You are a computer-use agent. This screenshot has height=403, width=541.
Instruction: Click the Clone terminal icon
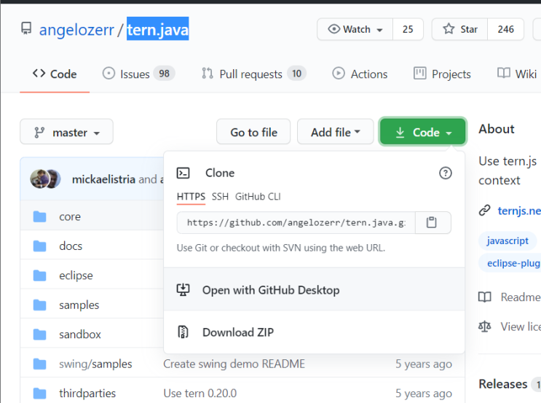click(x=183, y=173)
